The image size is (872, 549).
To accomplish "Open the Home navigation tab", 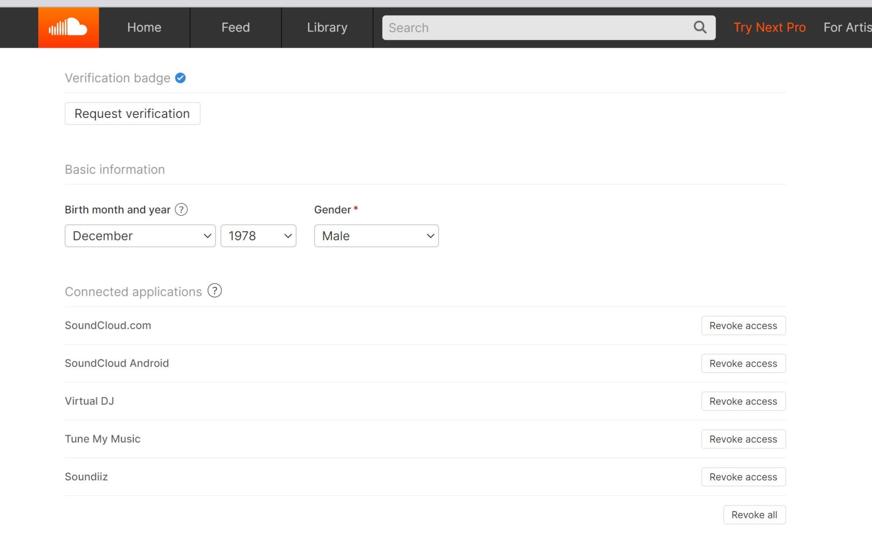I will point(144,27).
